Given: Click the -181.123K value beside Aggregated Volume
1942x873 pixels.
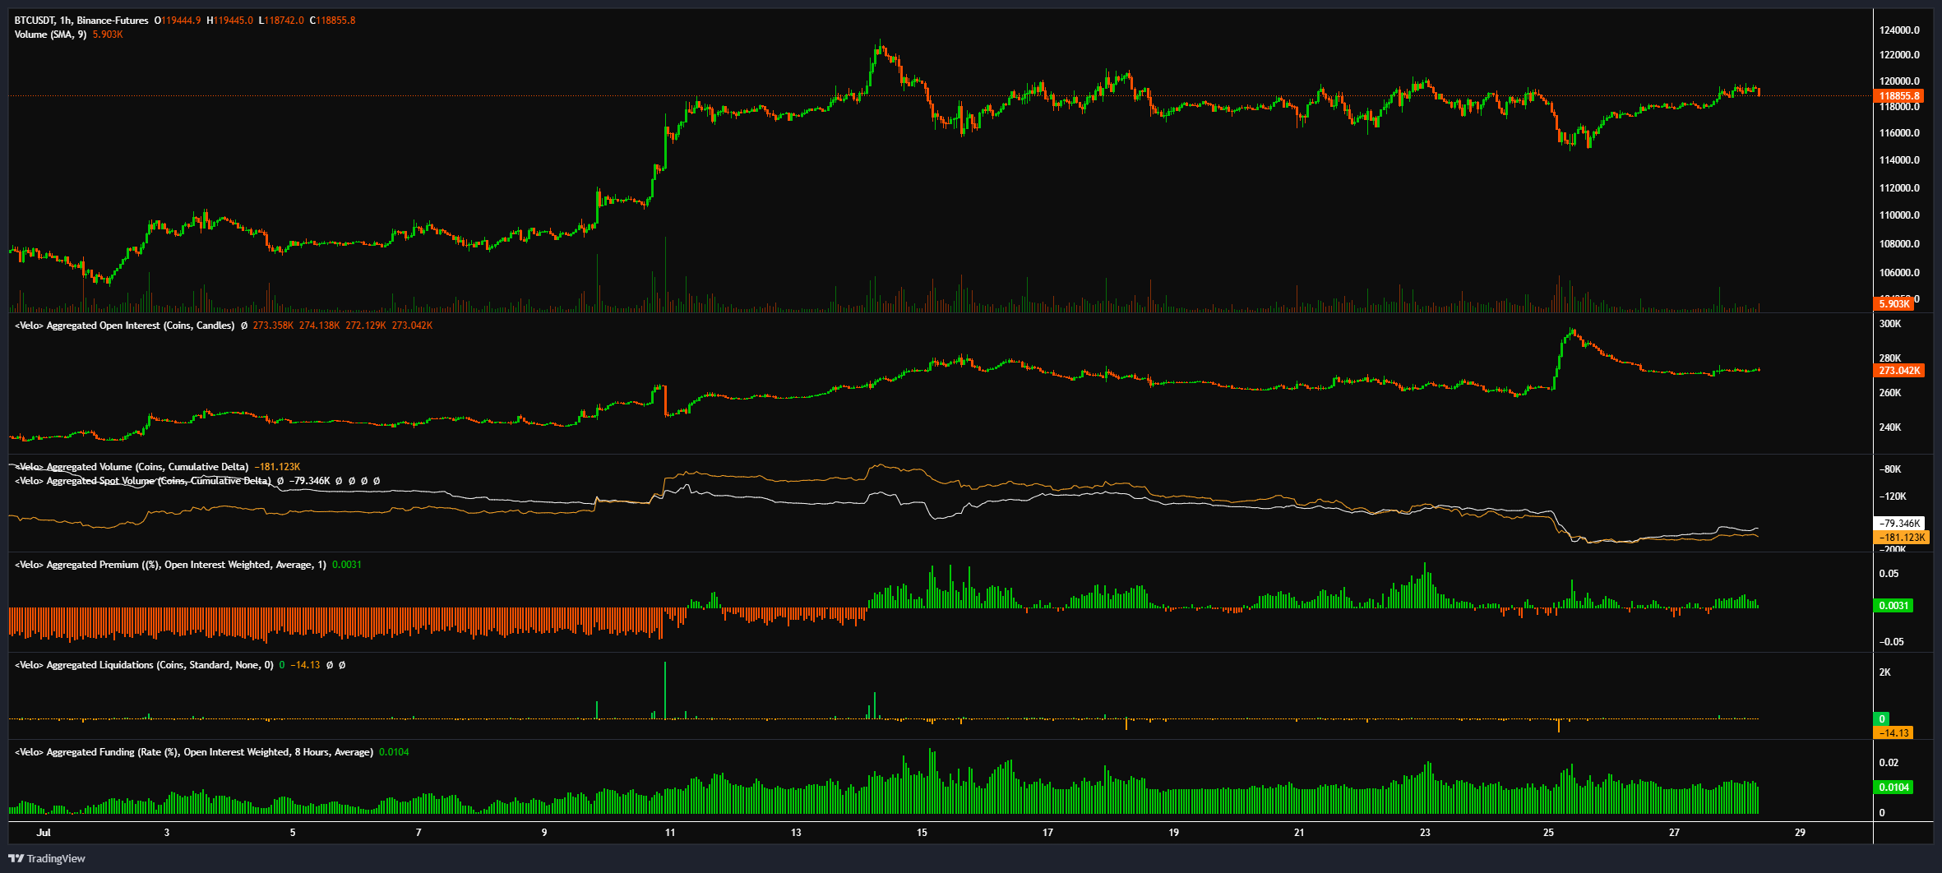Looking at the screenshot, I should [277, 467].
